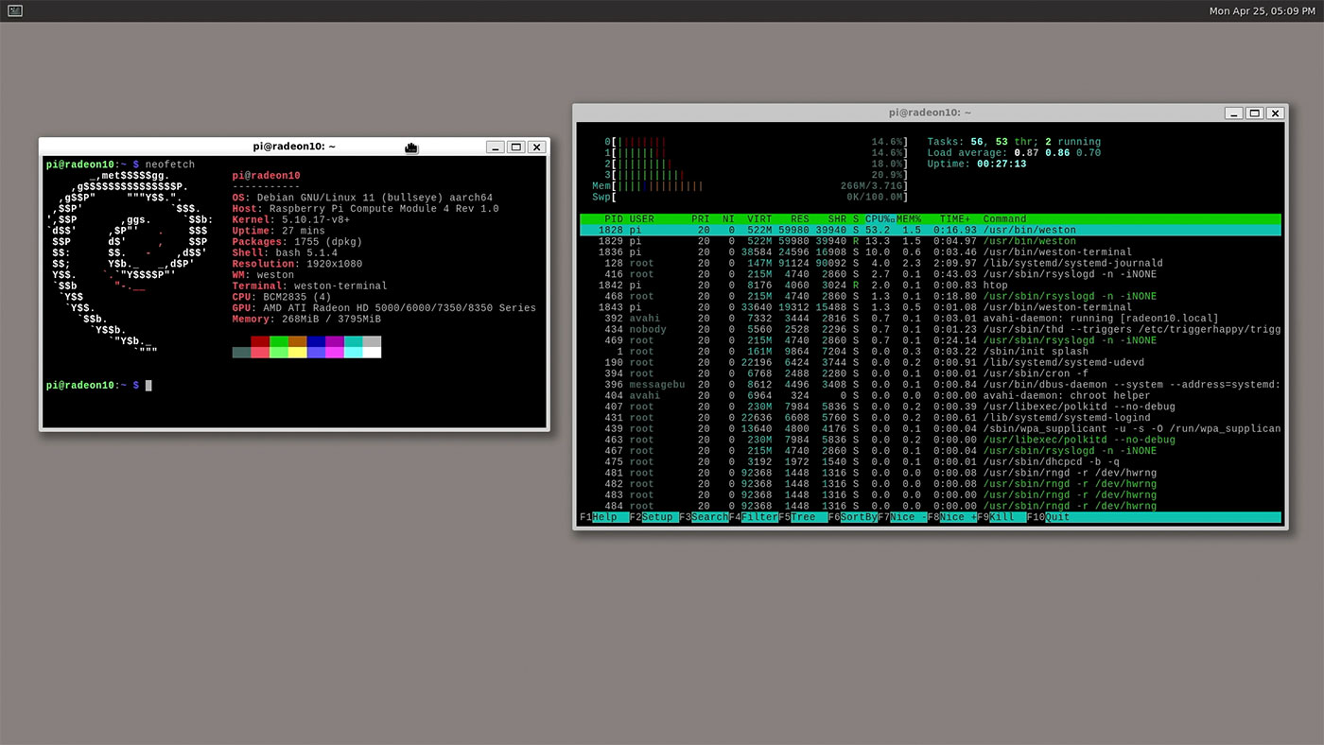Select the dbus-daemon process row
Viewport: 1324px width, 745px height.
931,385
